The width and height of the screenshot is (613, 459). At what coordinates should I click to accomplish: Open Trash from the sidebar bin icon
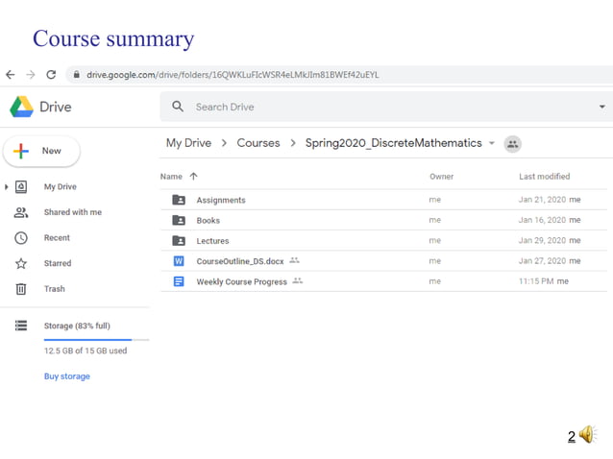21,289
